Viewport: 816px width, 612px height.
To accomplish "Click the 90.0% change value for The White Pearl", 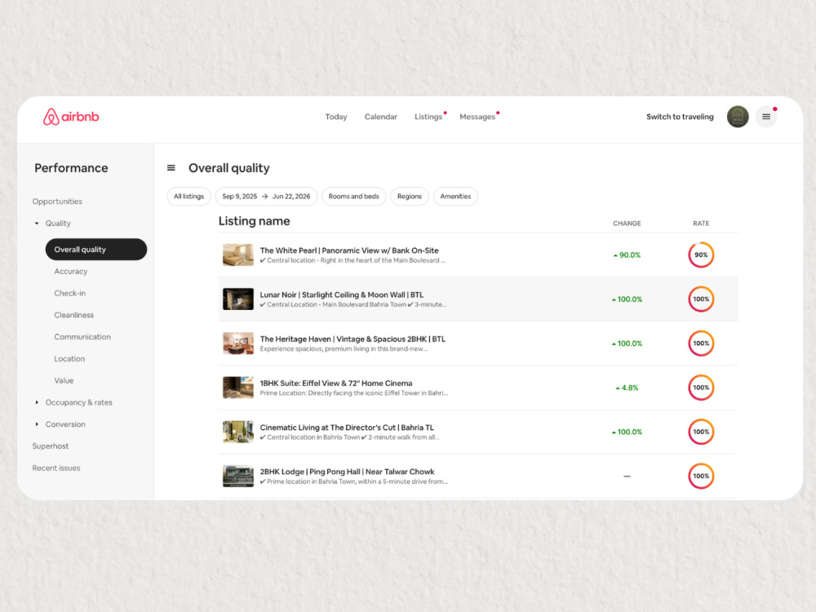I will [627, 255].
